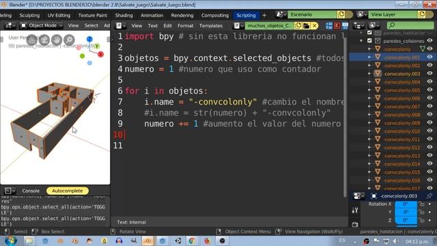Click viewport zoom magnifier gizmo icon
The height and width of the screenshot is (246, 437).
pos(69,40)
